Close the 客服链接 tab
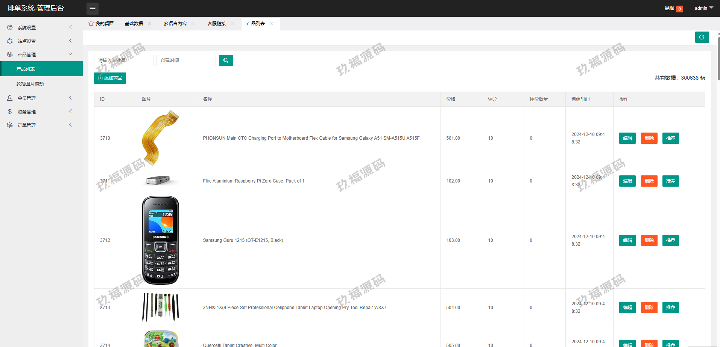The width and height of the screenshot is (720, 347). (x=232, y=24)
